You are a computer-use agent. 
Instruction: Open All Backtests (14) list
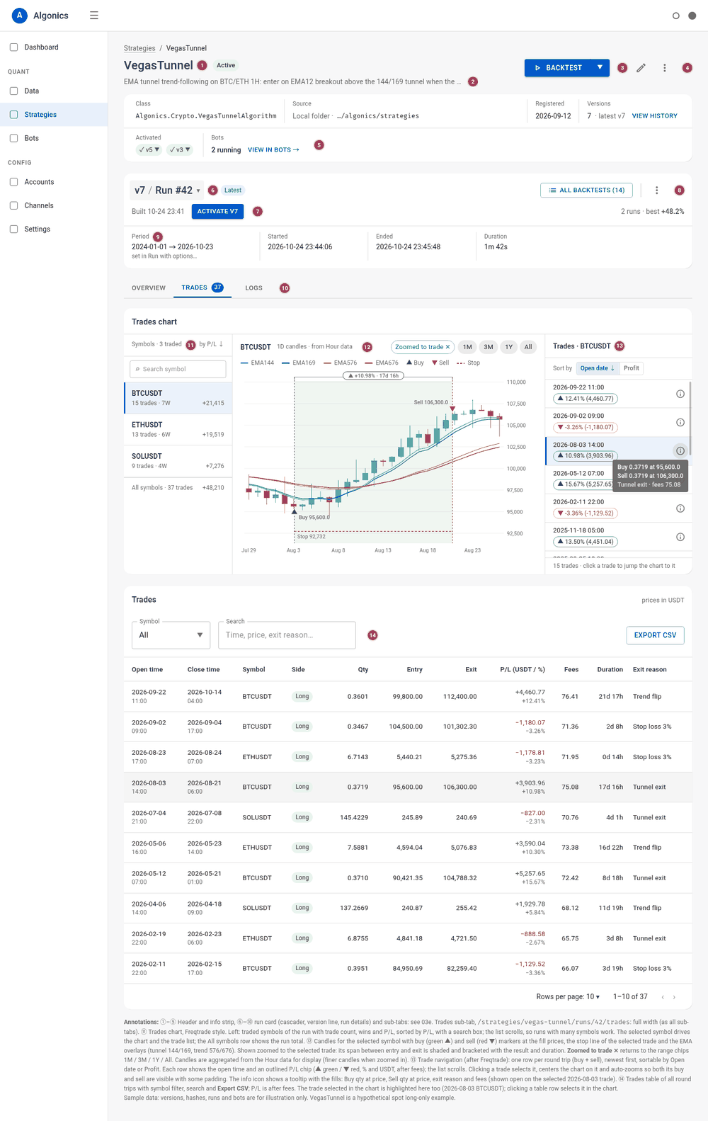(586, 190)
